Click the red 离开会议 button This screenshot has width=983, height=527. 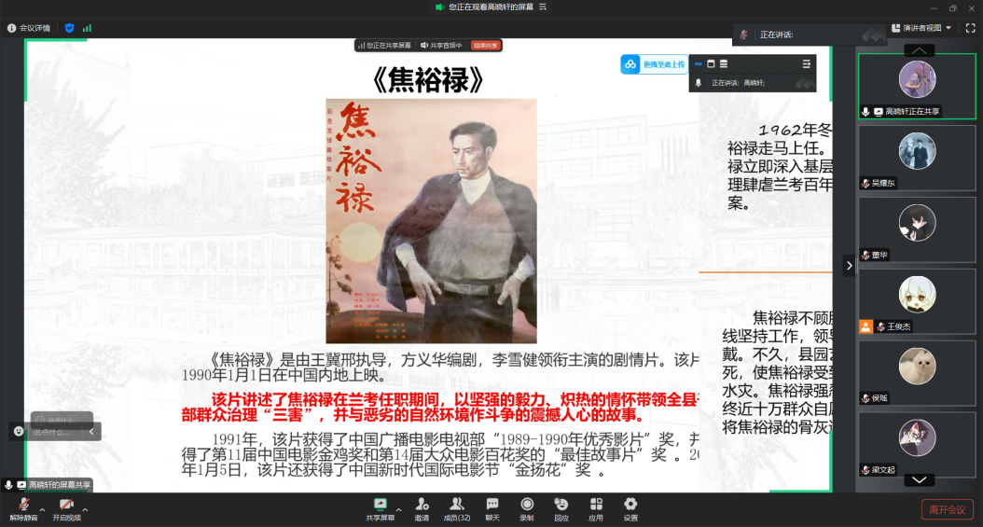click(948, 509)
